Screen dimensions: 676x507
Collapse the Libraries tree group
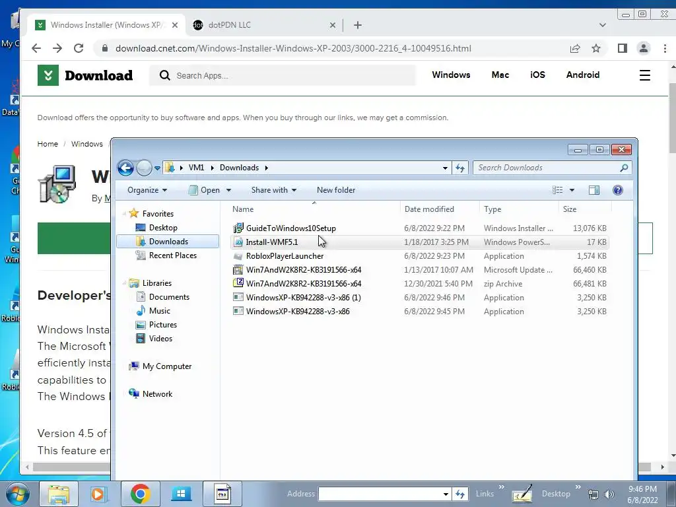(x=124, y=283)
